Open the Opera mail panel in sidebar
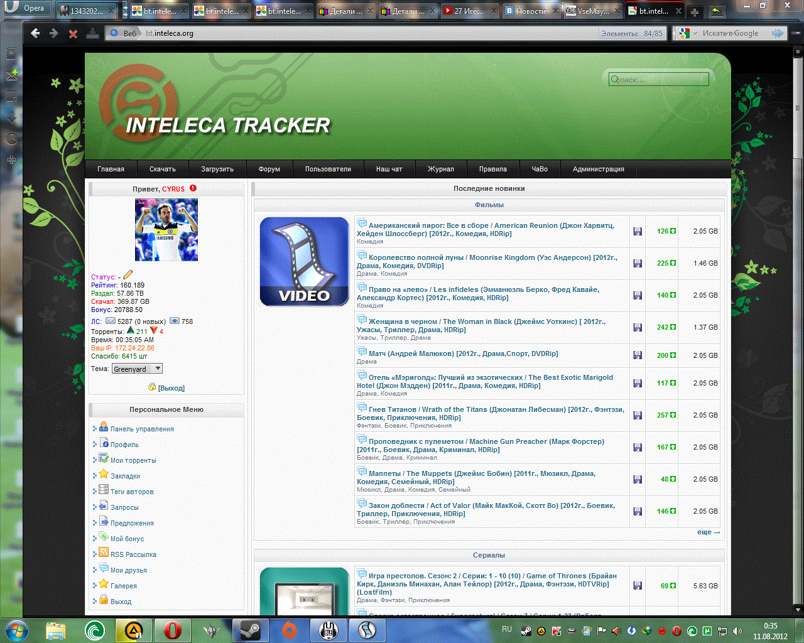Image resolution: width=804 pixels, height=643 pixels. click(x=11, y=75)
